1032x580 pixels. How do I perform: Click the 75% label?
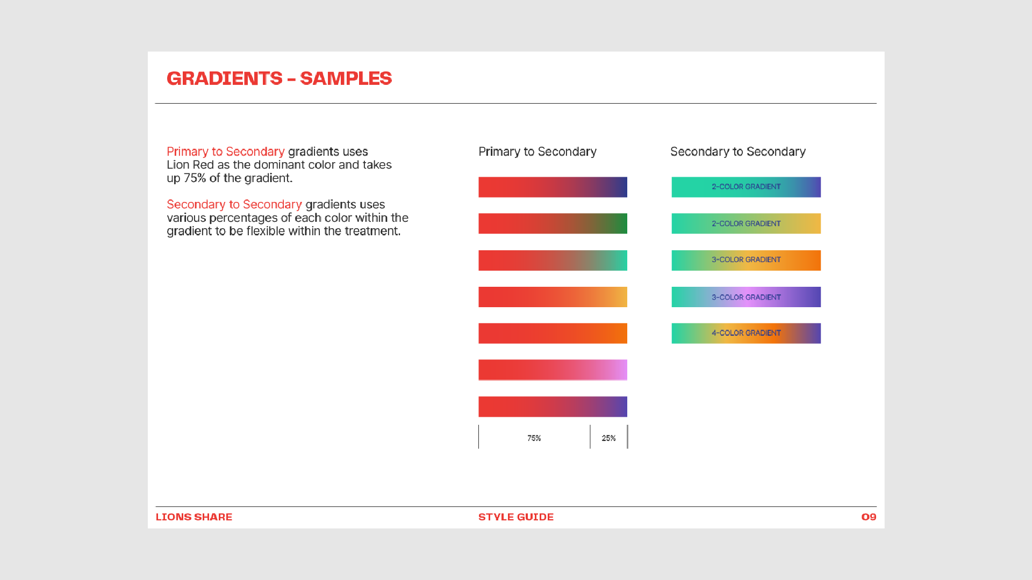534,438
